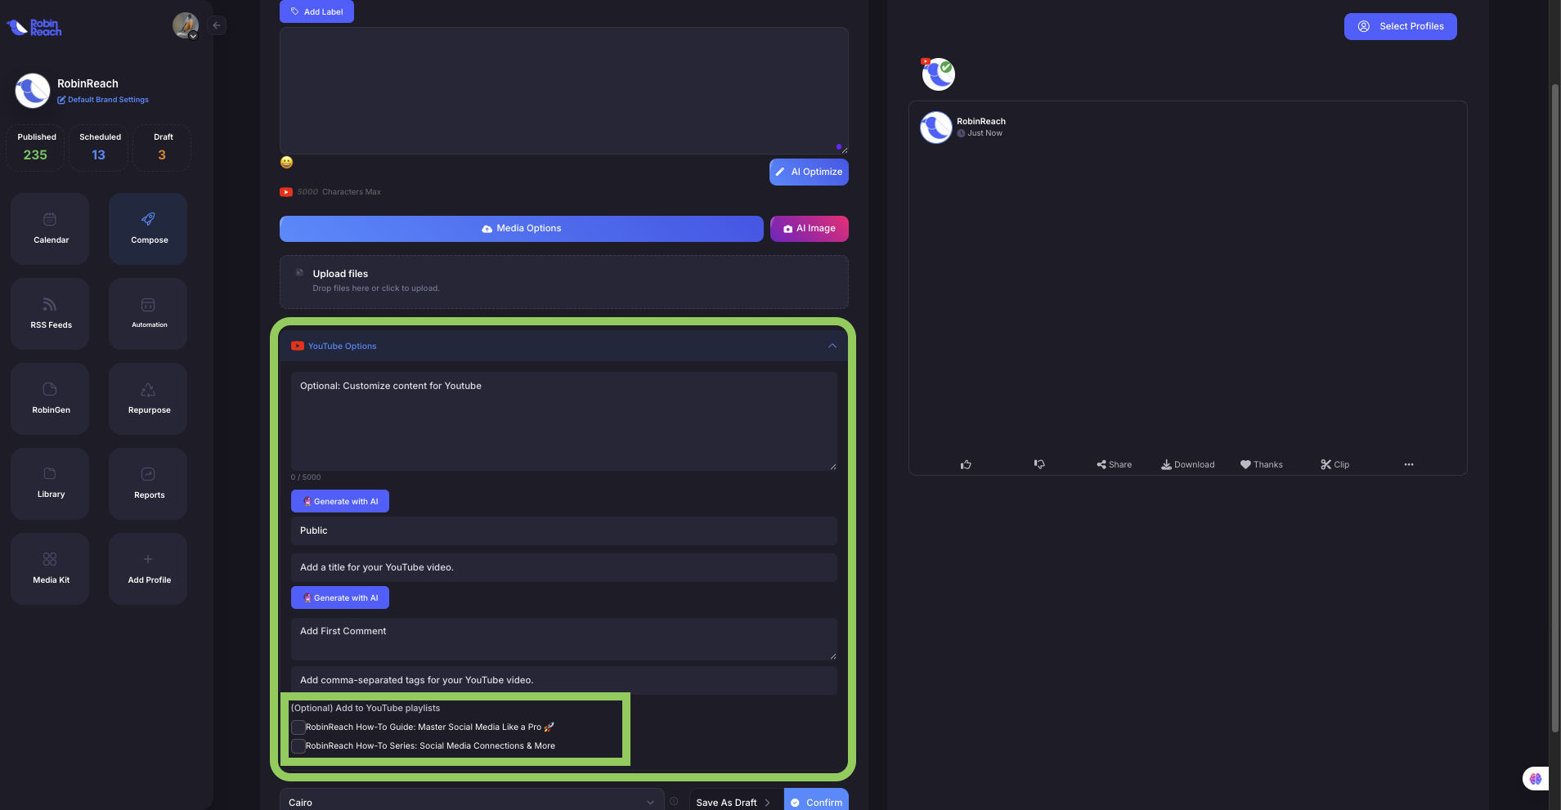The width and height of the screenshot is (1561, 810).
Task: Open Default Brand Settings link
Action: pos(103,100)
